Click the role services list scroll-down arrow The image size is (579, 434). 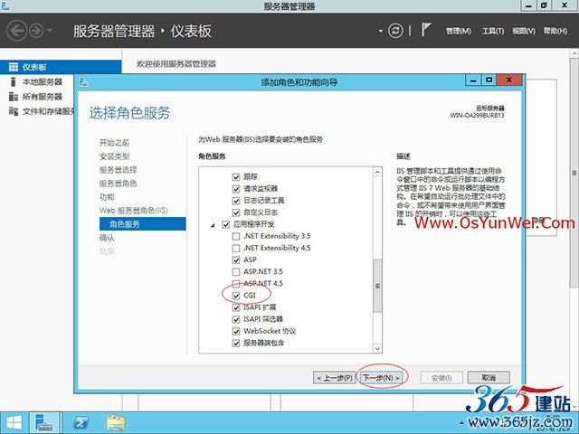377,348
